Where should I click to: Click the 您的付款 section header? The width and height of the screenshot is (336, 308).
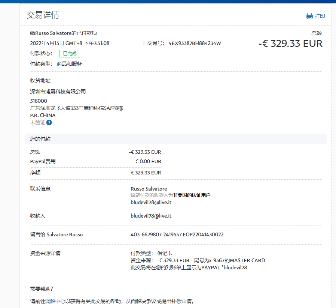pos(40,139)
